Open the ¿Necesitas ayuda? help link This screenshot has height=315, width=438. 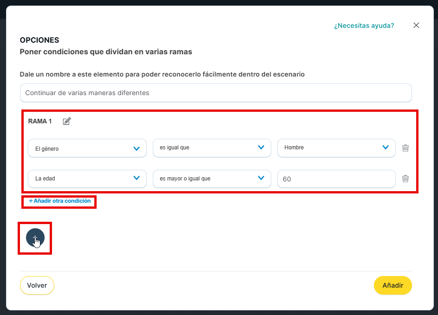coord(364,26)
